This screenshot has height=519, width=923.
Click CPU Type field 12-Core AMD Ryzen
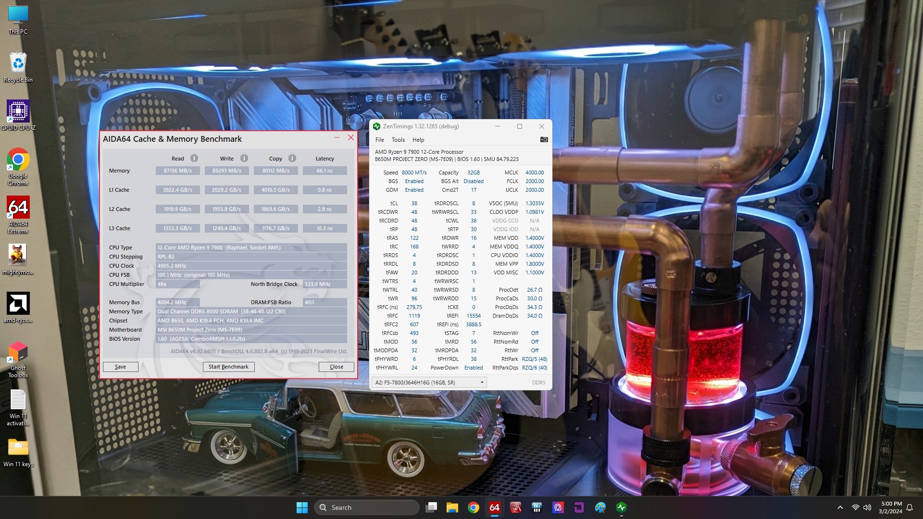251,247
